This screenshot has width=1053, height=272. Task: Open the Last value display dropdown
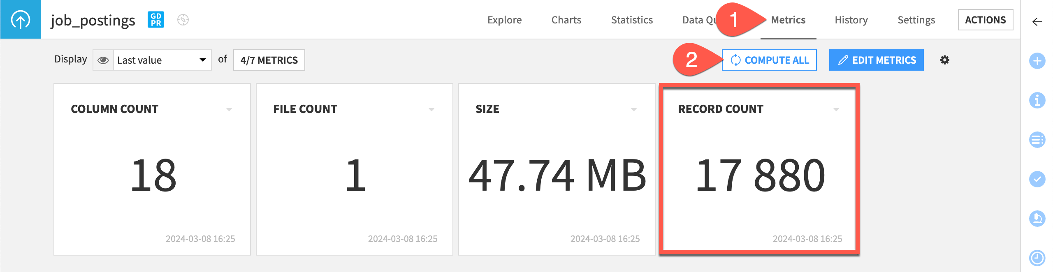[x=162, y=60]
